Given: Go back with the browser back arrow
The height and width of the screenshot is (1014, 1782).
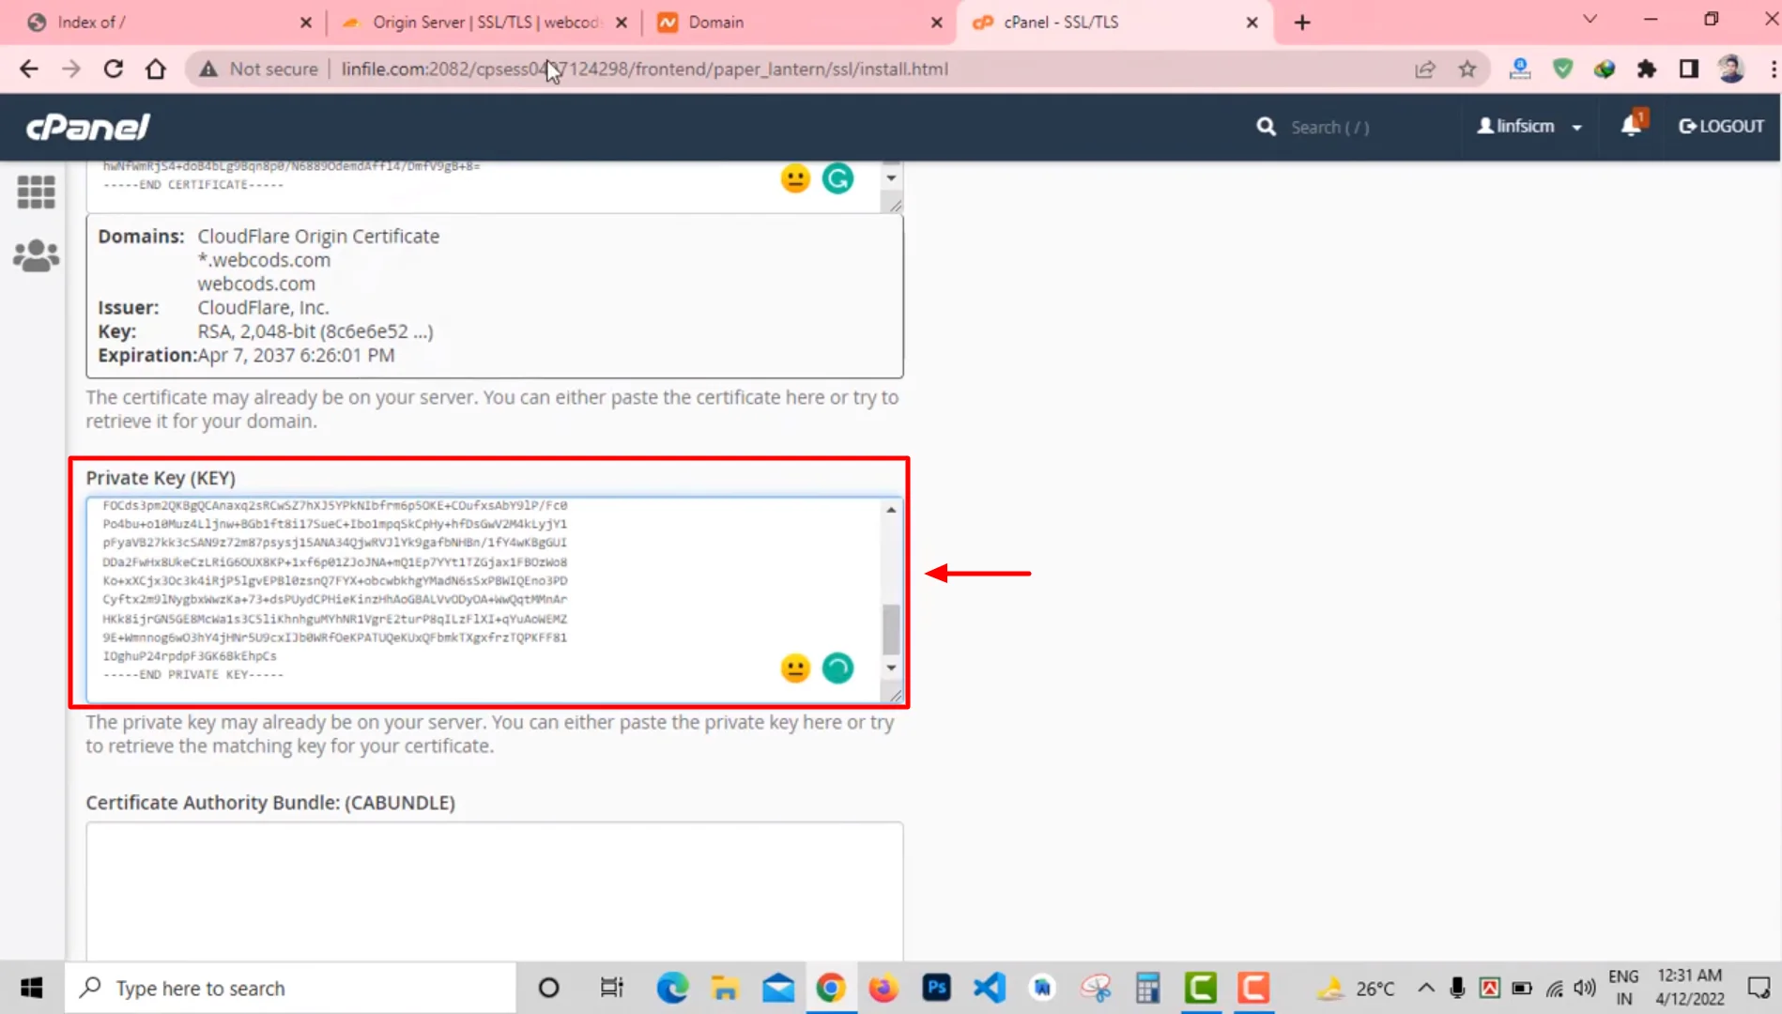Looking at the screenshot, I should click(29, 69).
